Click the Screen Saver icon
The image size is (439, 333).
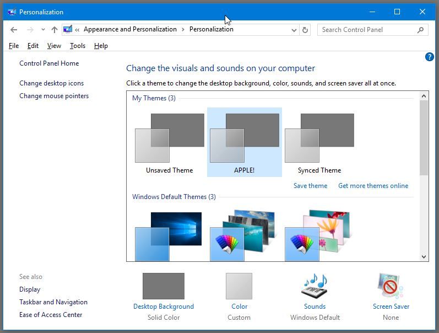click(x=391, y=286)
